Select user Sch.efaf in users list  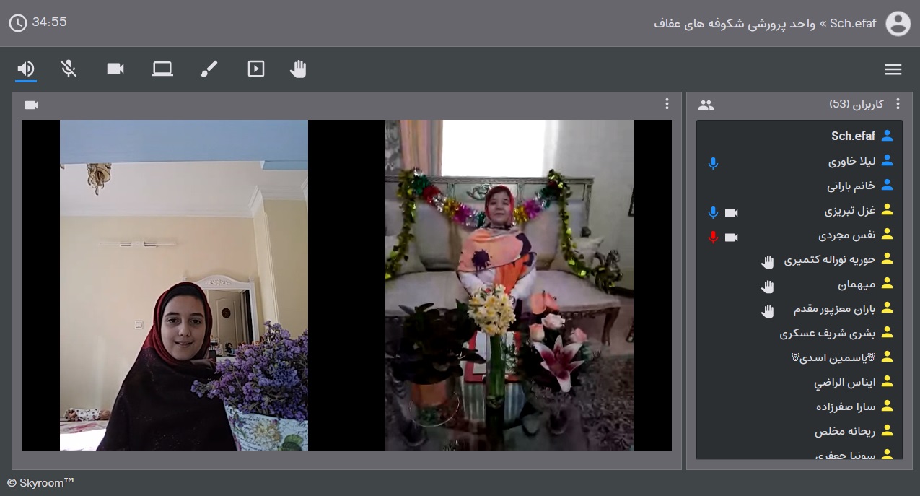tap(853, 136)
